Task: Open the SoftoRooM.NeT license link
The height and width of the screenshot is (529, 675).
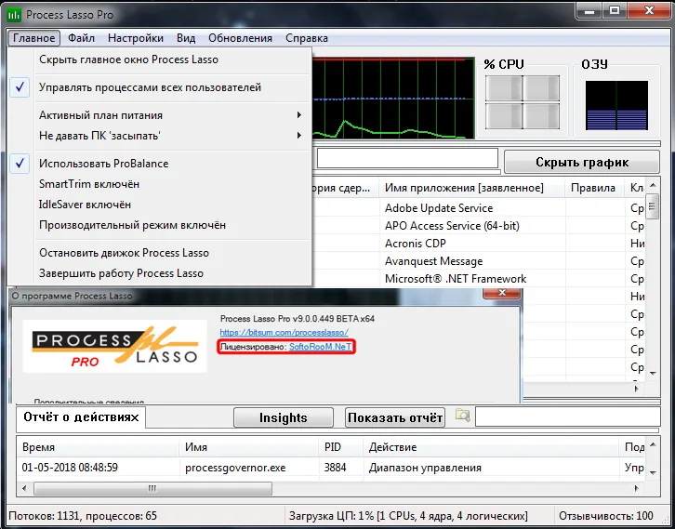Action: coord(320,347)
